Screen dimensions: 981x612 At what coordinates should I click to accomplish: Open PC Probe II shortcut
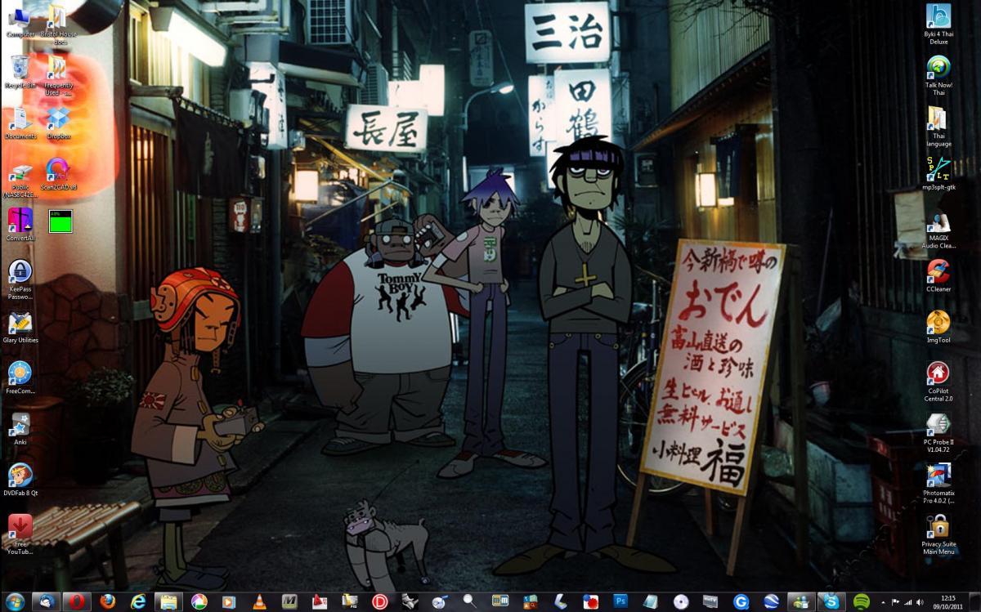tap(938, 433)
